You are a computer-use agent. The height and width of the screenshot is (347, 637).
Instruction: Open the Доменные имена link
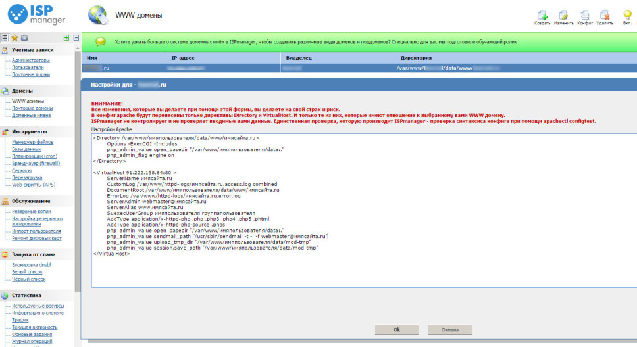[32, 116]
